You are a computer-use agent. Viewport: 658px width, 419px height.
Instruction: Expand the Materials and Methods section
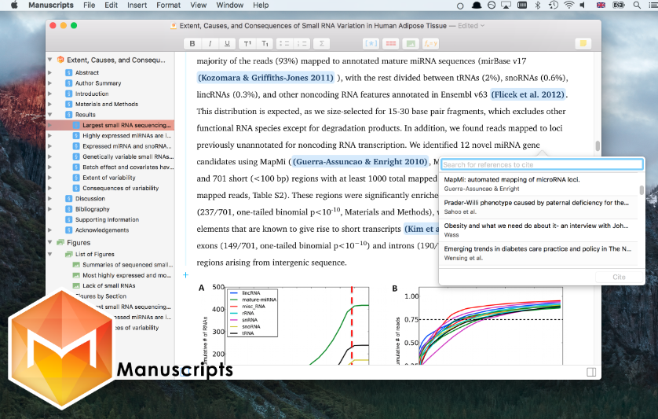coord(50,104)
